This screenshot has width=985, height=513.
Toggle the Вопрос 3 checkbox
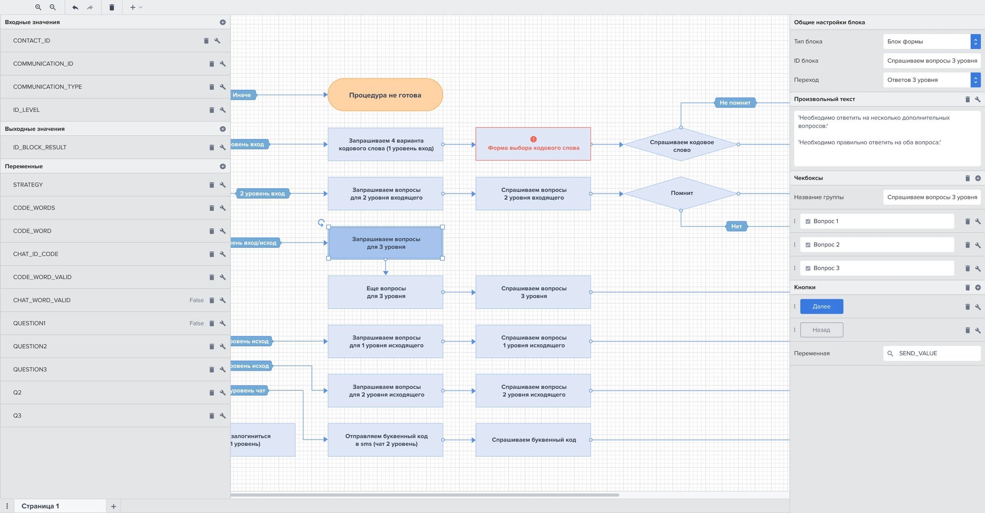coord(808,269)
